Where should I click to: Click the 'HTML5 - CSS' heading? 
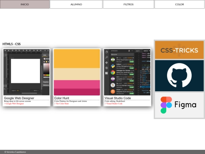tap(11, 44)
